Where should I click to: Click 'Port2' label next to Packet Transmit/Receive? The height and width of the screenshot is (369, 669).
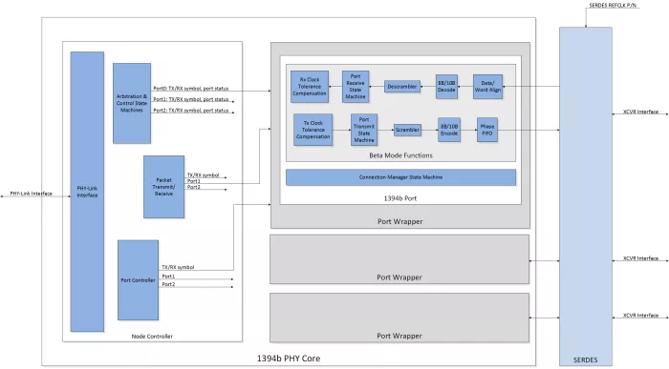tap(194, 187)
